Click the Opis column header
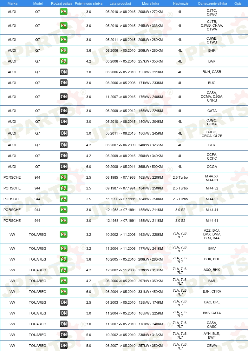Screen dimensions: 248x351 tap(238, 3)
